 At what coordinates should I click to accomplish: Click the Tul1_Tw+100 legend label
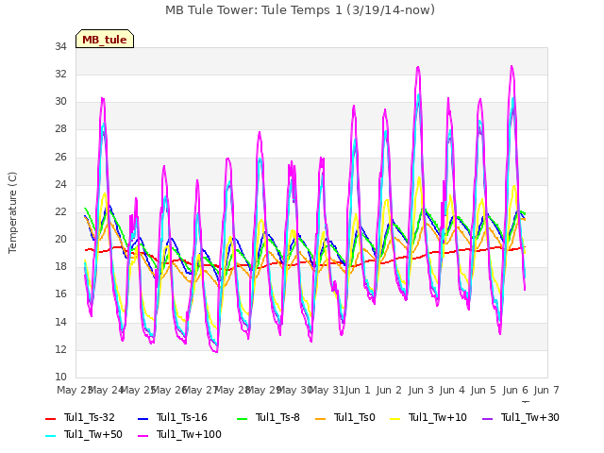[189, 434]
